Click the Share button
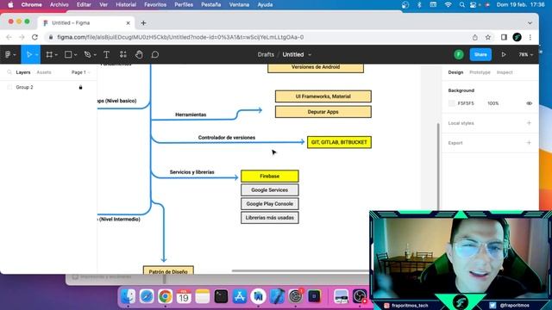The image size is (552, 310). pos(480,54)
